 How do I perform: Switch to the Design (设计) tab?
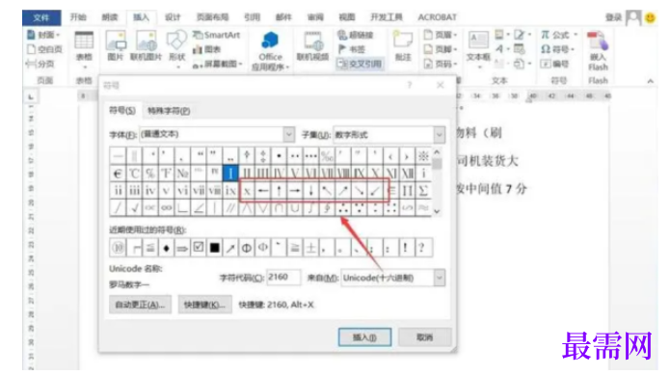173,17
